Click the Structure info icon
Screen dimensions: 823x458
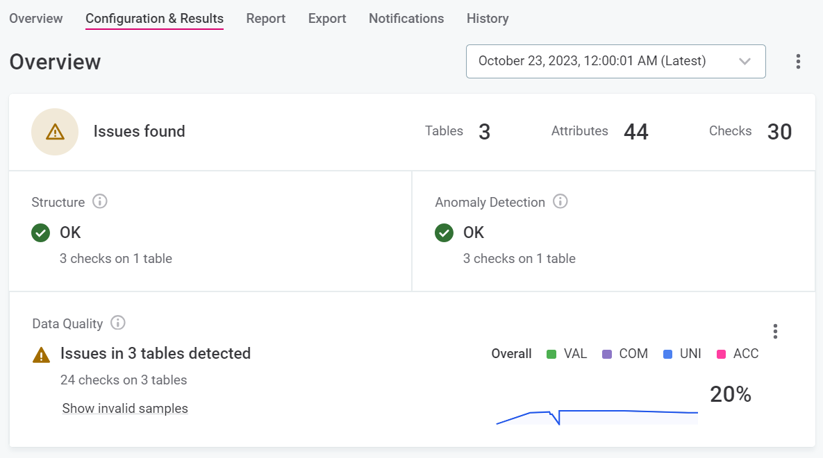(x=99, y=202)
